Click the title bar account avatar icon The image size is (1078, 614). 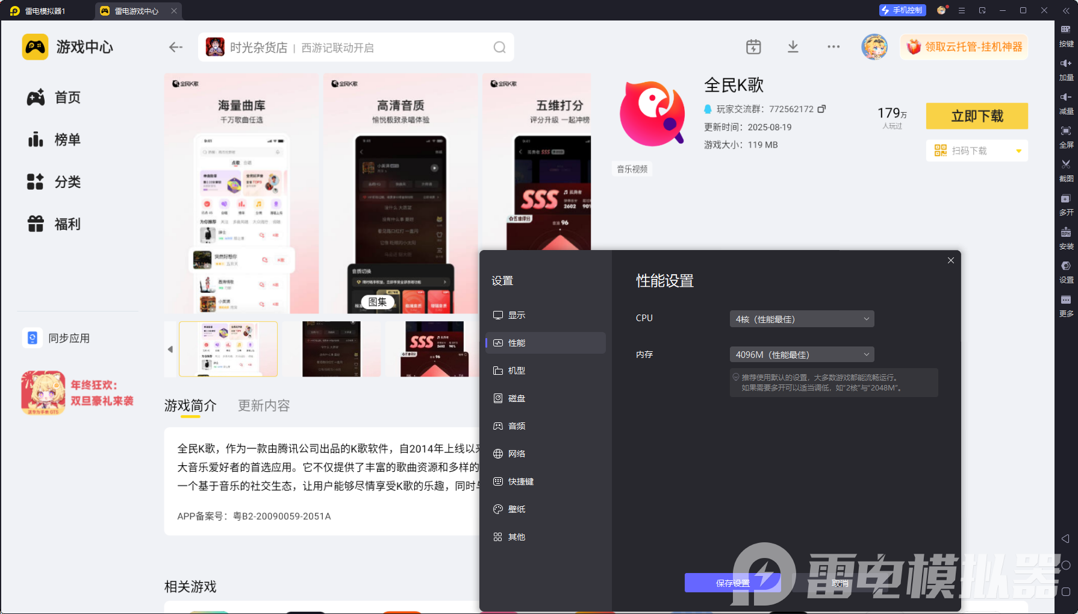point(942,10)
